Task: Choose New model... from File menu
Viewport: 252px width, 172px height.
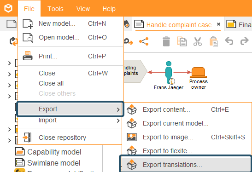Action: pyautogui.click(x=70, y=24)
